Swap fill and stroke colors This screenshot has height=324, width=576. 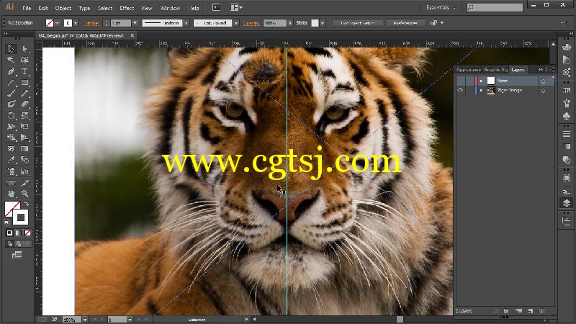[x=27, y=204]
